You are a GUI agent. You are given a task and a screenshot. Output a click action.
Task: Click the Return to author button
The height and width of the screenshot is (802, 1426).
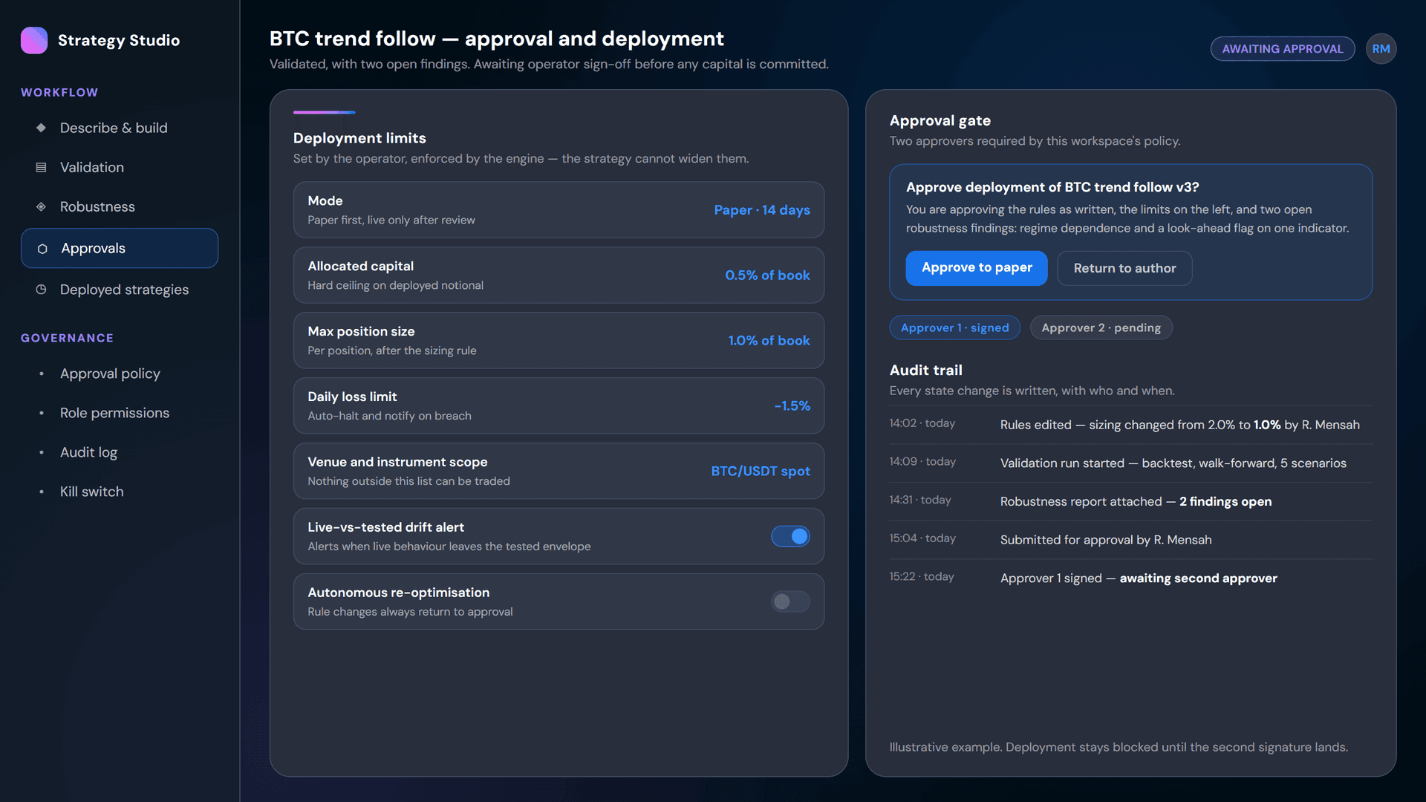click(1124, 268)
